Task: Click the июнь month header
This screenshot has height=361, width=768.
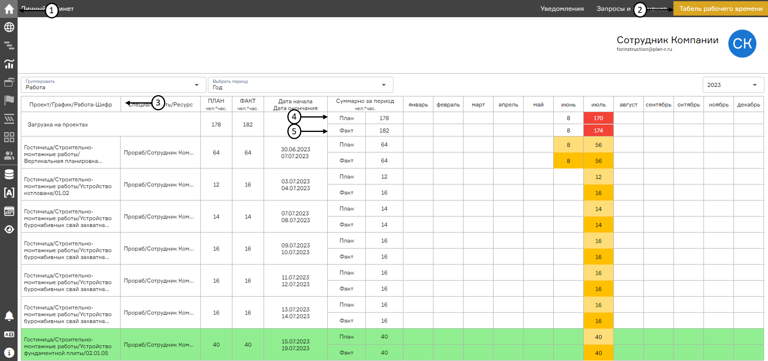Action: pos(568,104)
